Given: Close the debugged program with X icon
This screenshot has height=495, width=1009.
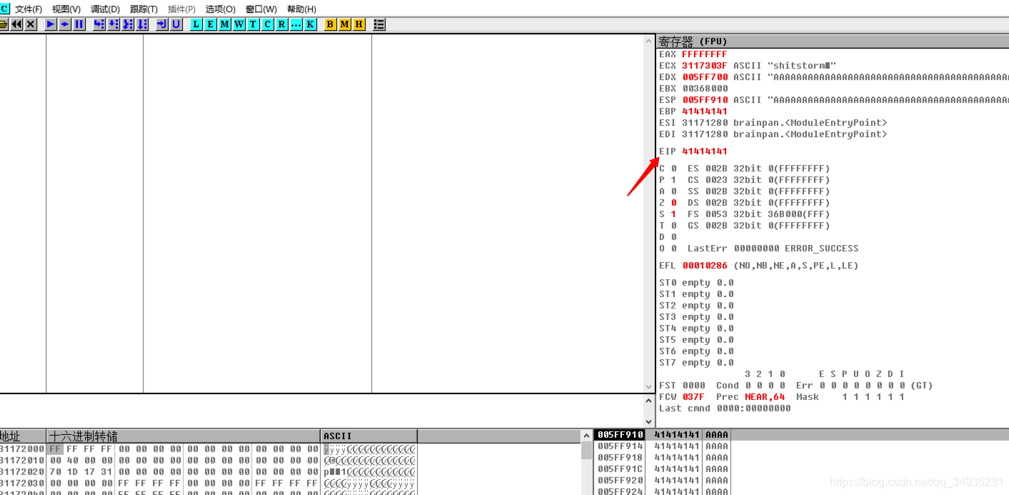Looking at the screenshot, I should (31, 24).
